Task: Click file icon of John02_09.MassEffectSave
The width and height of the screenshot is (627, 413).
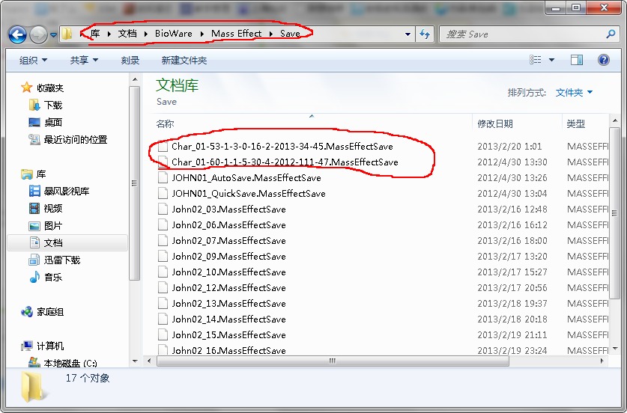Action: click(x=163, y=256)
